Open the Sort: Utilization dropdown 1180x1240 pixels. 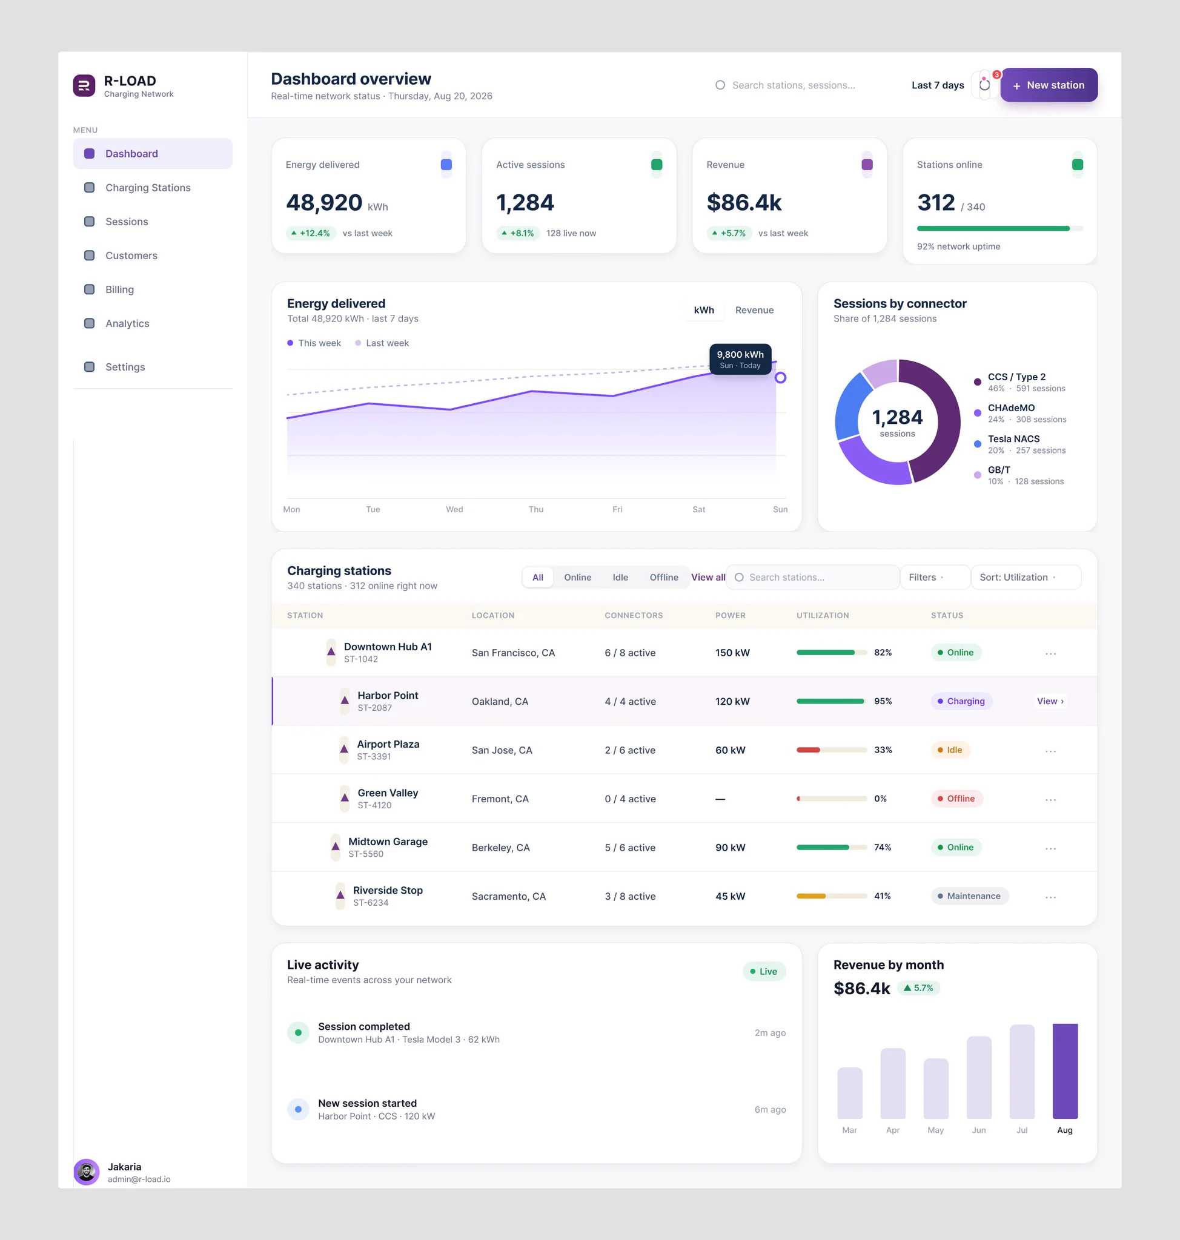pyautogui.click(x=1026, y=577)
